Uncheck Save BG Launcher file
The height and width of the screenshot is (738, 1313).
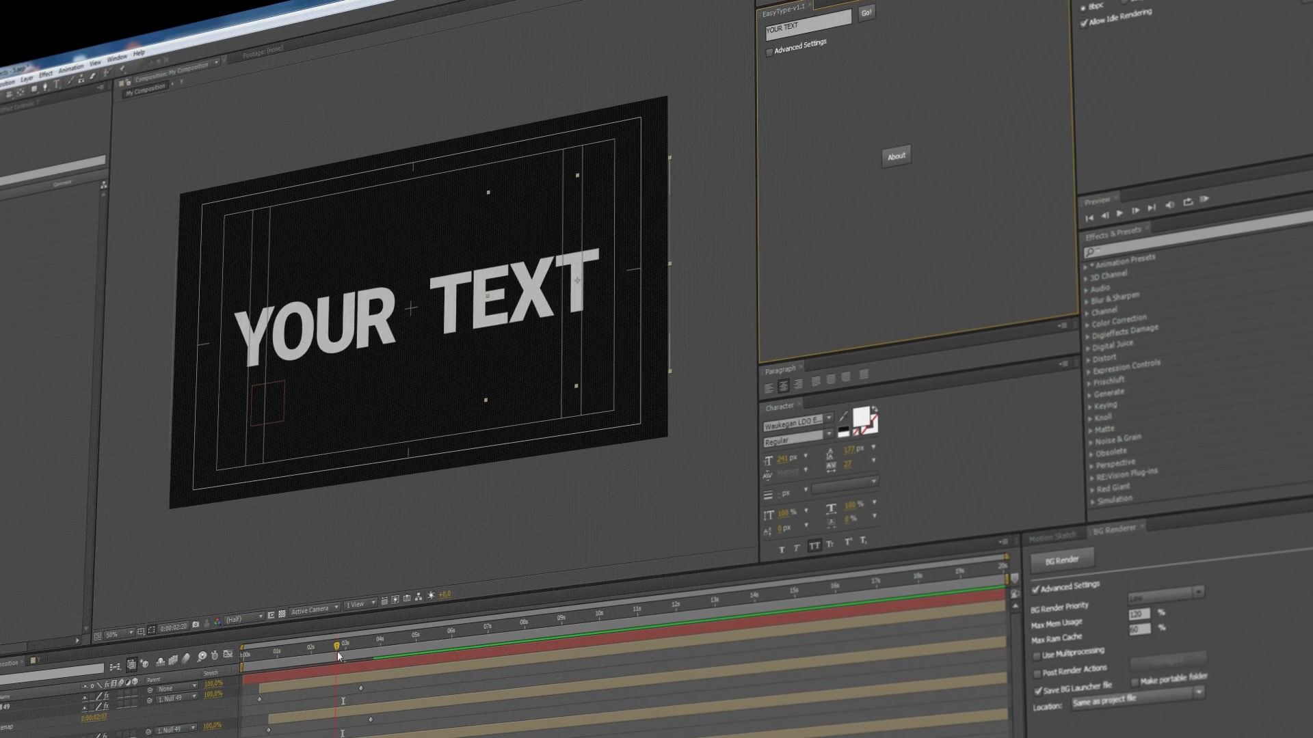pos(1038,692)
